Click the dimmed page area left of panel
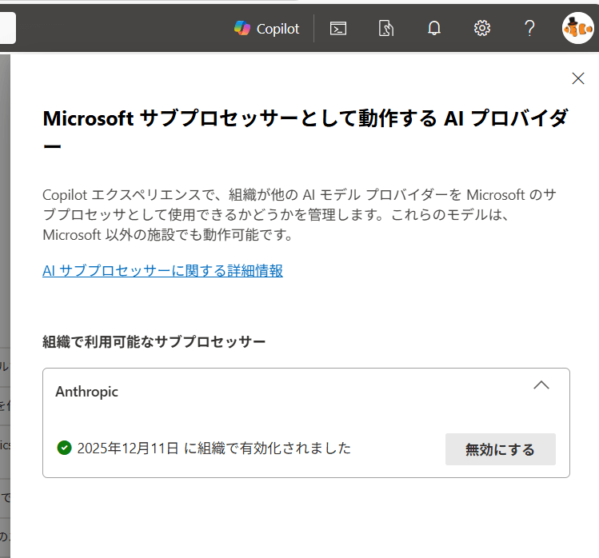Viewport: 599px width, 558px height. tap(4, 240)
